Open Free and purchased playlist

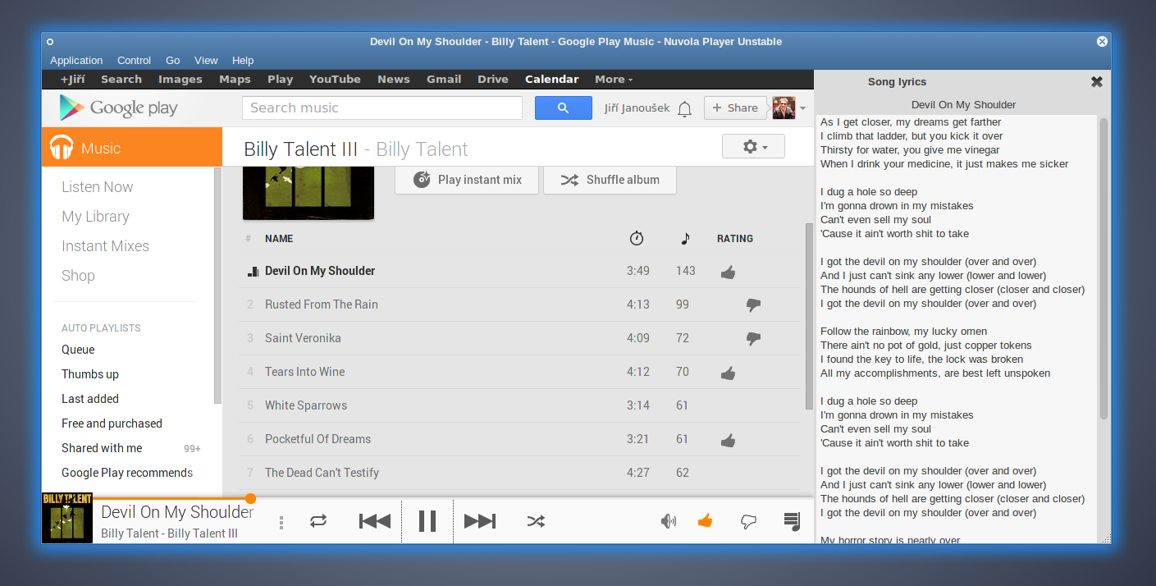(112, 423)
